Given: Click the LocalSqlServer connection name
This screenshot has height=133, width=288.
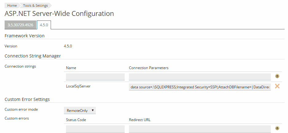Looking at the screenshot, I should pyautogui.click(x=78, y=86).
